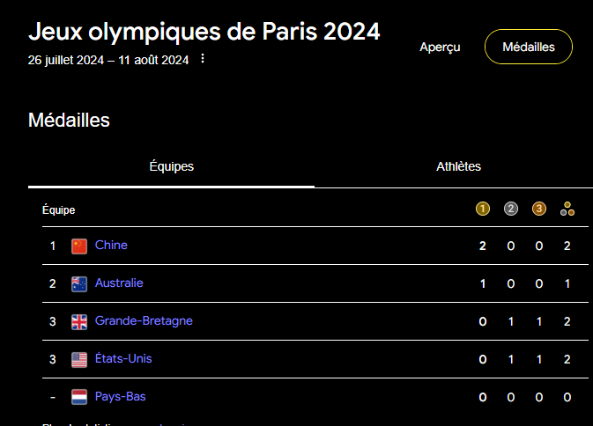Click the bronze medal column icon
The height and width of the screenshot is (426, 593).
(539, 209)
